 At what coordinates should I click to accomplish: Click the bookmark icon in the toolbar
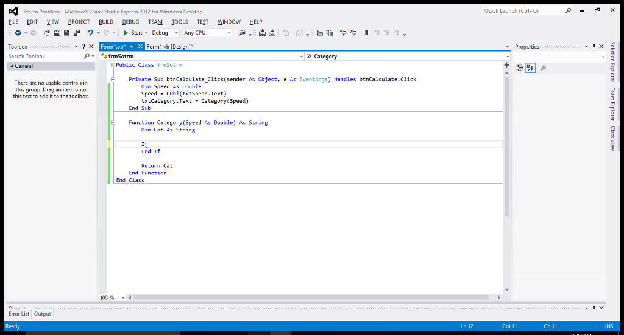(366, 33)
